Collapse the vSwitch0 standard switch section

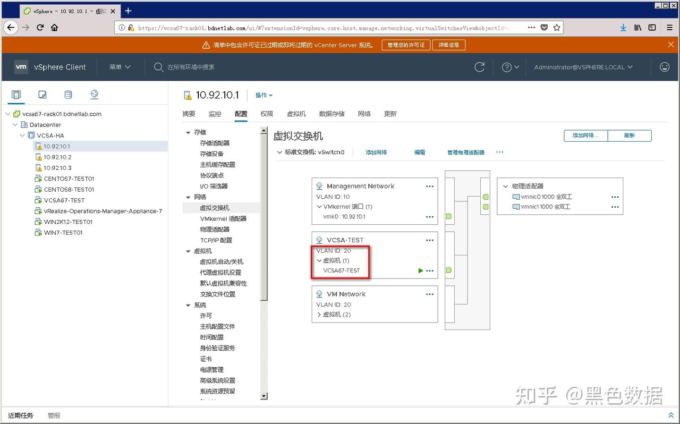tap(280, 152)
